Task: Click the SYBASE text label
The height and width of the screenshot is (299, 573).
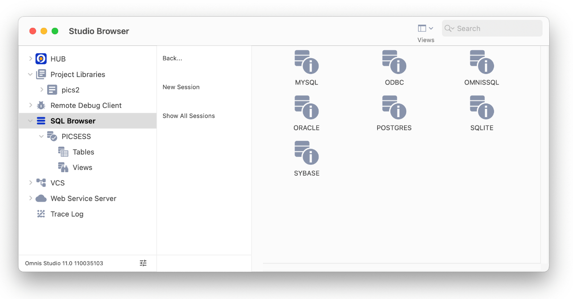Action: 307,173
